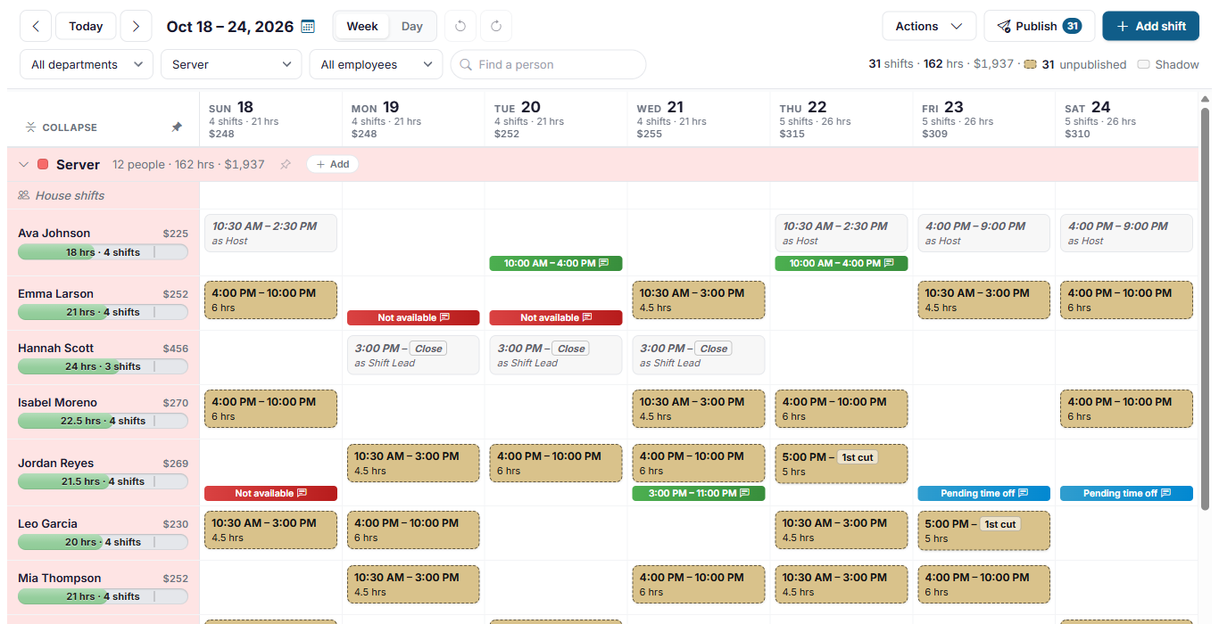Open Jordan Reyes' Thursday 1st cut shift
The width and height of the screenshot is (1219, 624).
pos(842,464)
